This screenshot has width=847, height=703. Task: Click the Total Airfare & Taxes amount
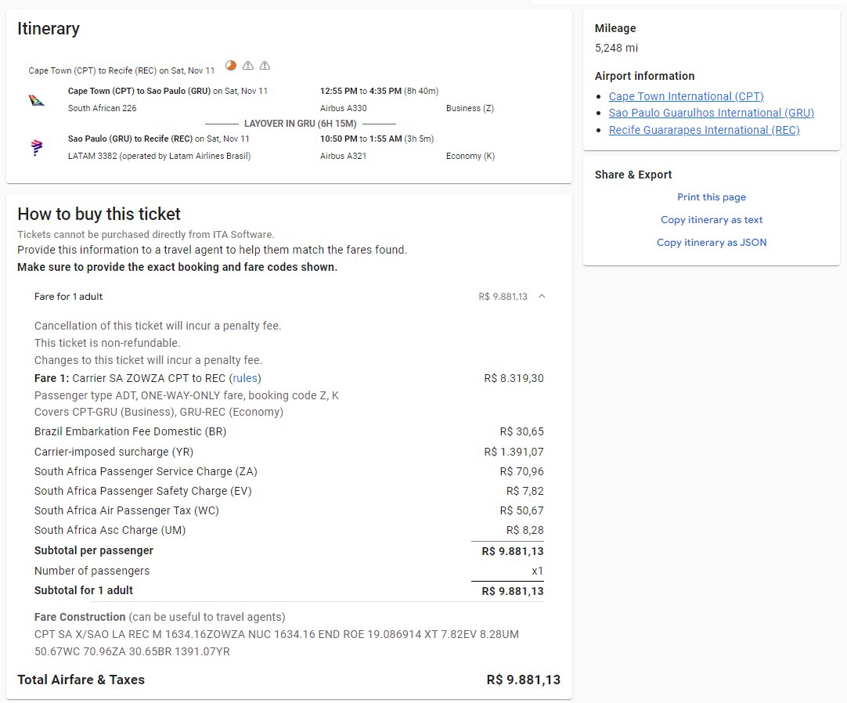pyautogui.click(x=524, y=680)
